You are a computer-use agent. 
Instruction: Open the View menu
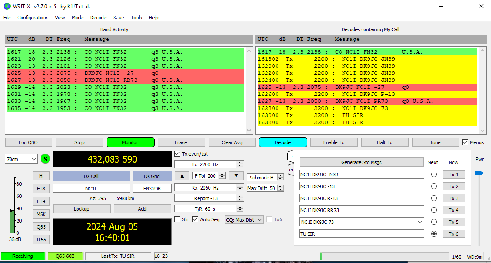(x=60, y=18)
